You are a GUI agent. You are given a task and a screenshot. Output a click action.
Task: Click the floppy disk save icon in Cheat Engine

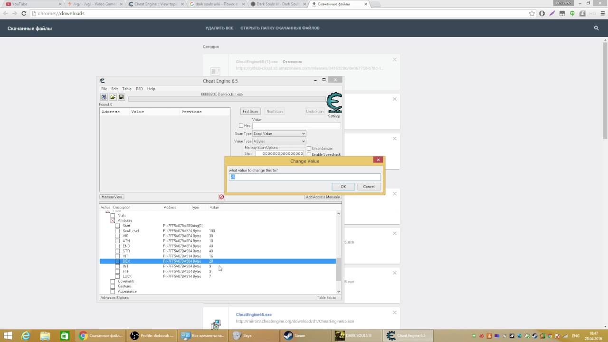coord(121,97)
